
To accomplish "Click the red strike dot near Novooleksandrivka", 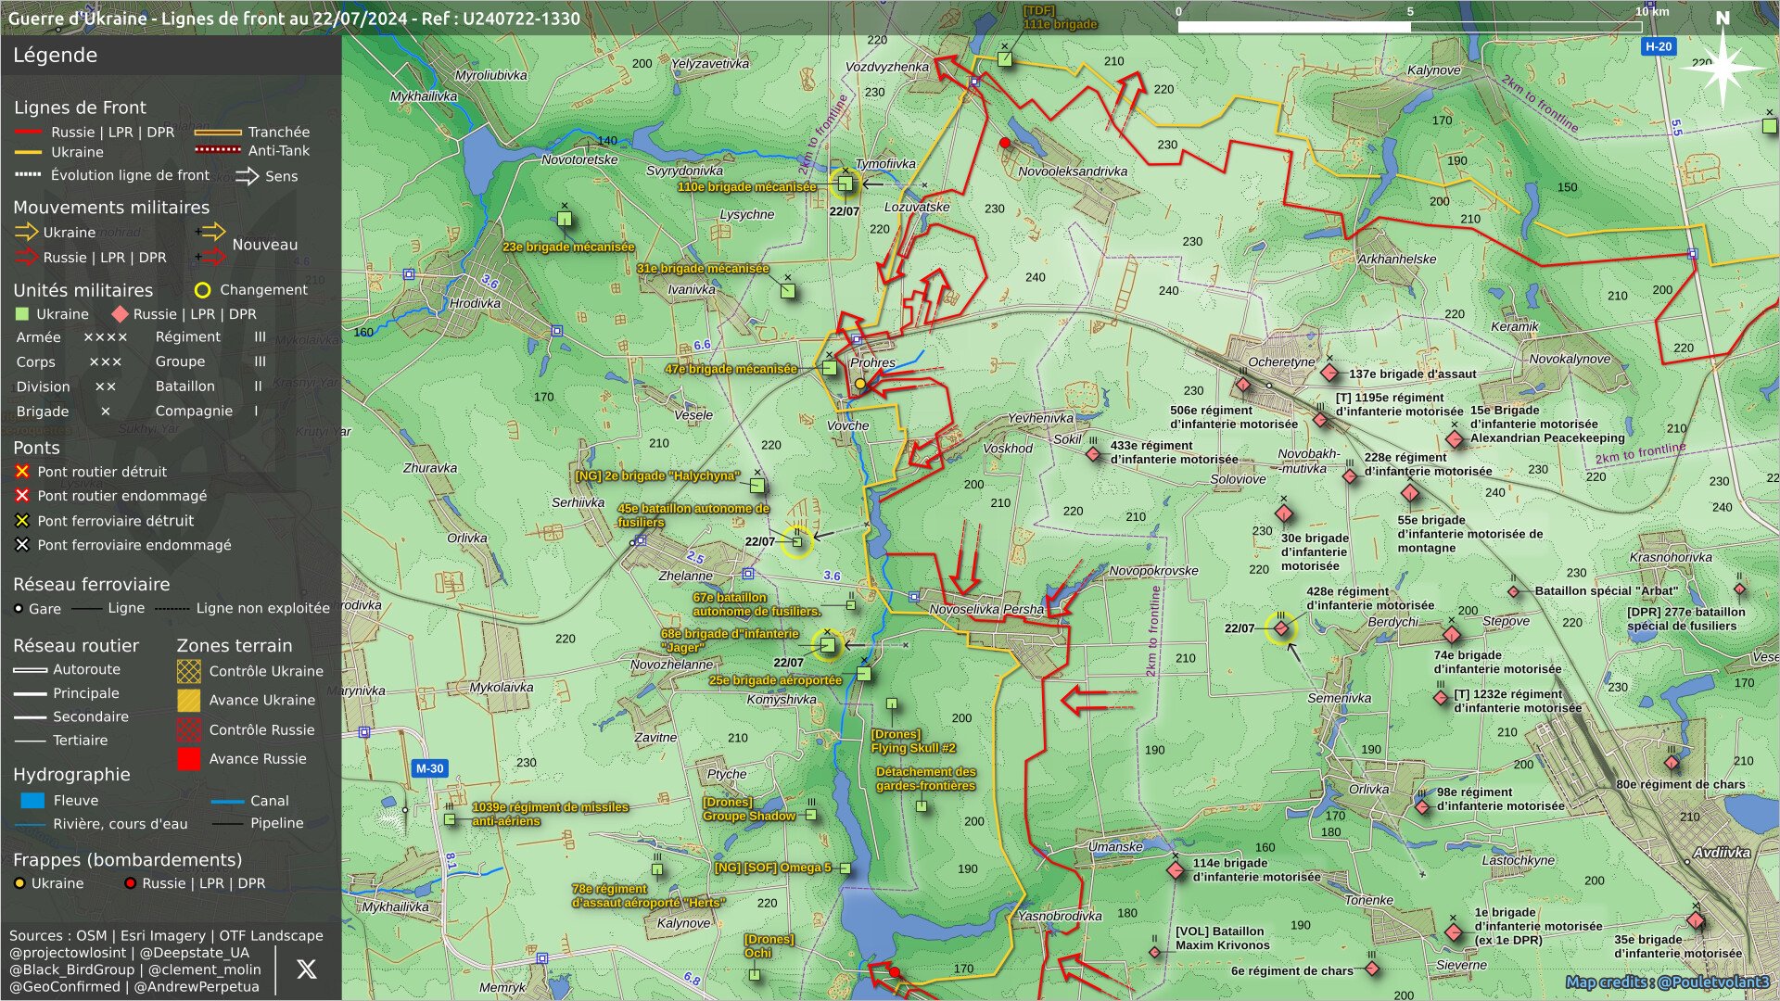I will point(1005,143).
